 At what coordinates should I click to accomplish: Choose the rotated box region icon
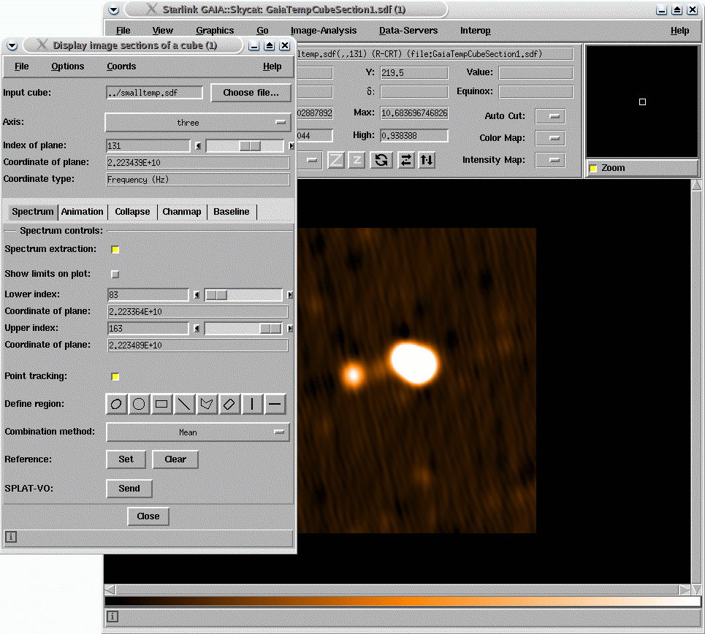point(229,404)
